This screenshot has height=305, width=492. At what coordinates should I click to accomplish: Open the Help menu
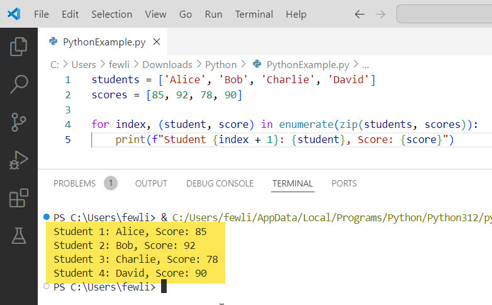[296, 14]
